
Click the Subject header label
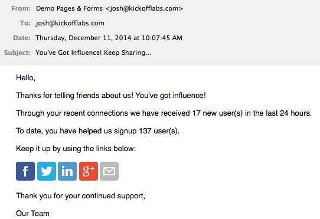click(x=17, y=53)
